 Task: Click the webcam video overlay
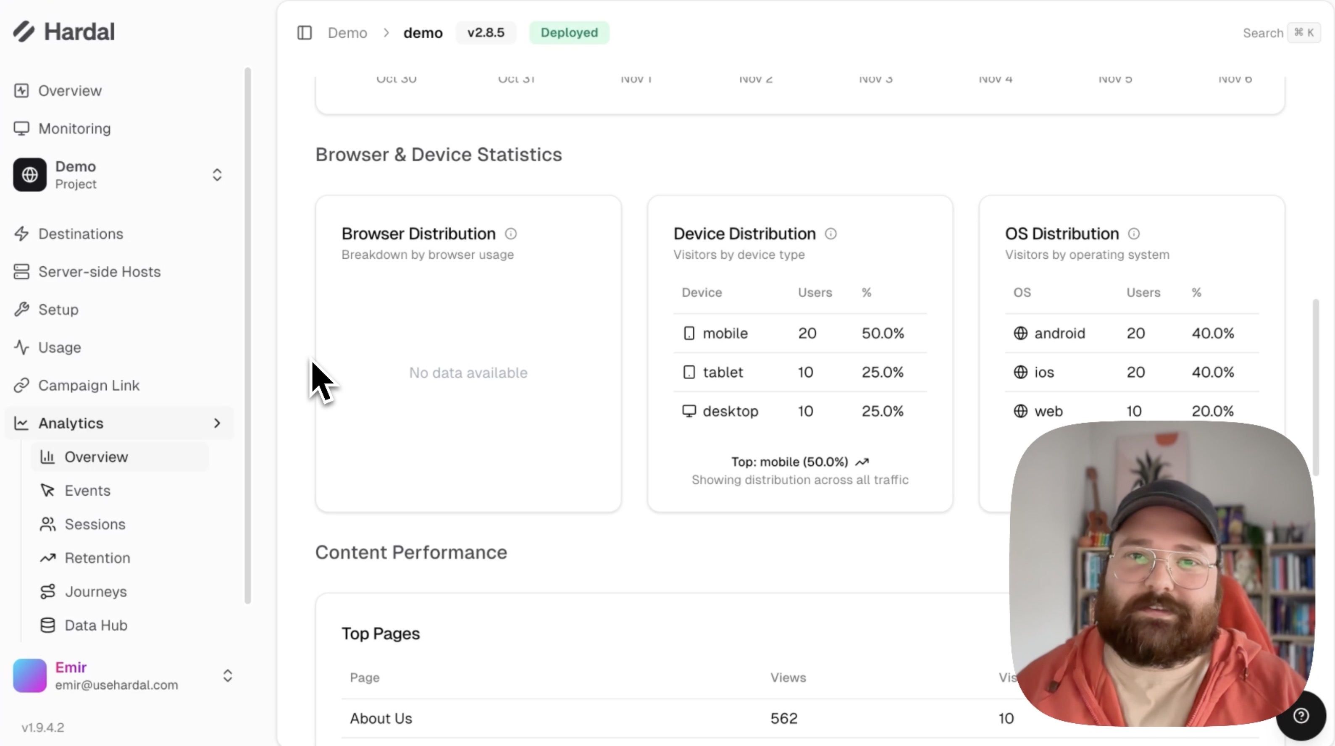tap(1162, 574)
